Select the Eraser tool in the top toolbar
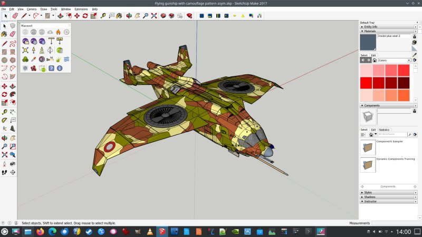Viewport: 422px width, 237px height. pyautogui.click(x=15, y=16)
